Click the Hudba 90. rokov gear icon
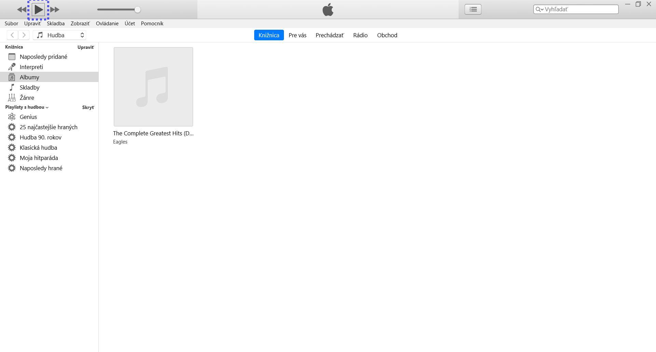Viewport: 656px width, 352px height. (x=12, y=137)
